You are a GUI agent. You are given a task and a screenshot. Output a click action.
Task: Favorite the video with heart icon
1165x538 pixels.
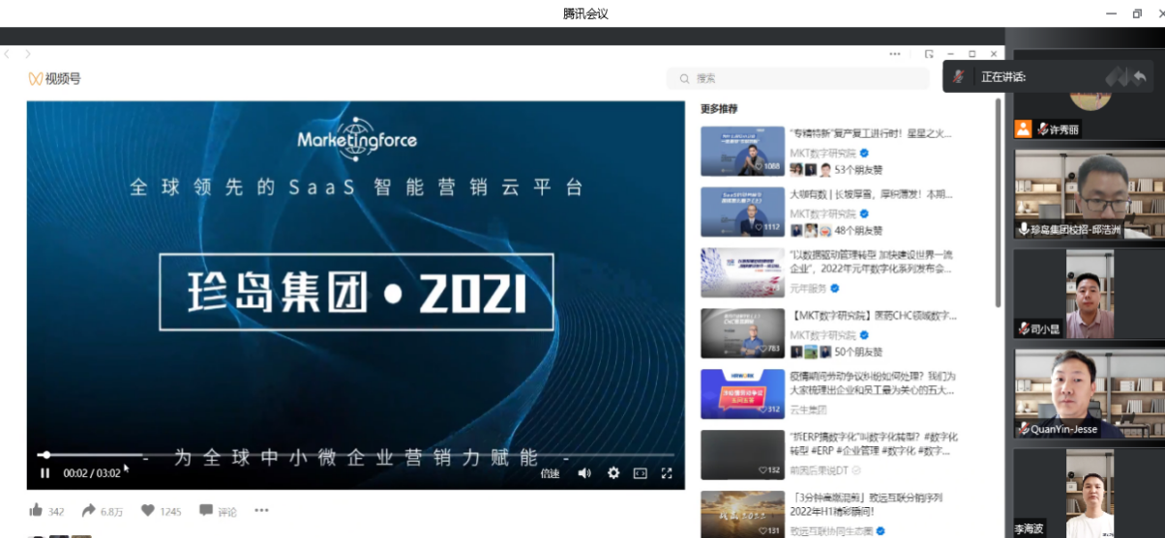tap(147, 510)
